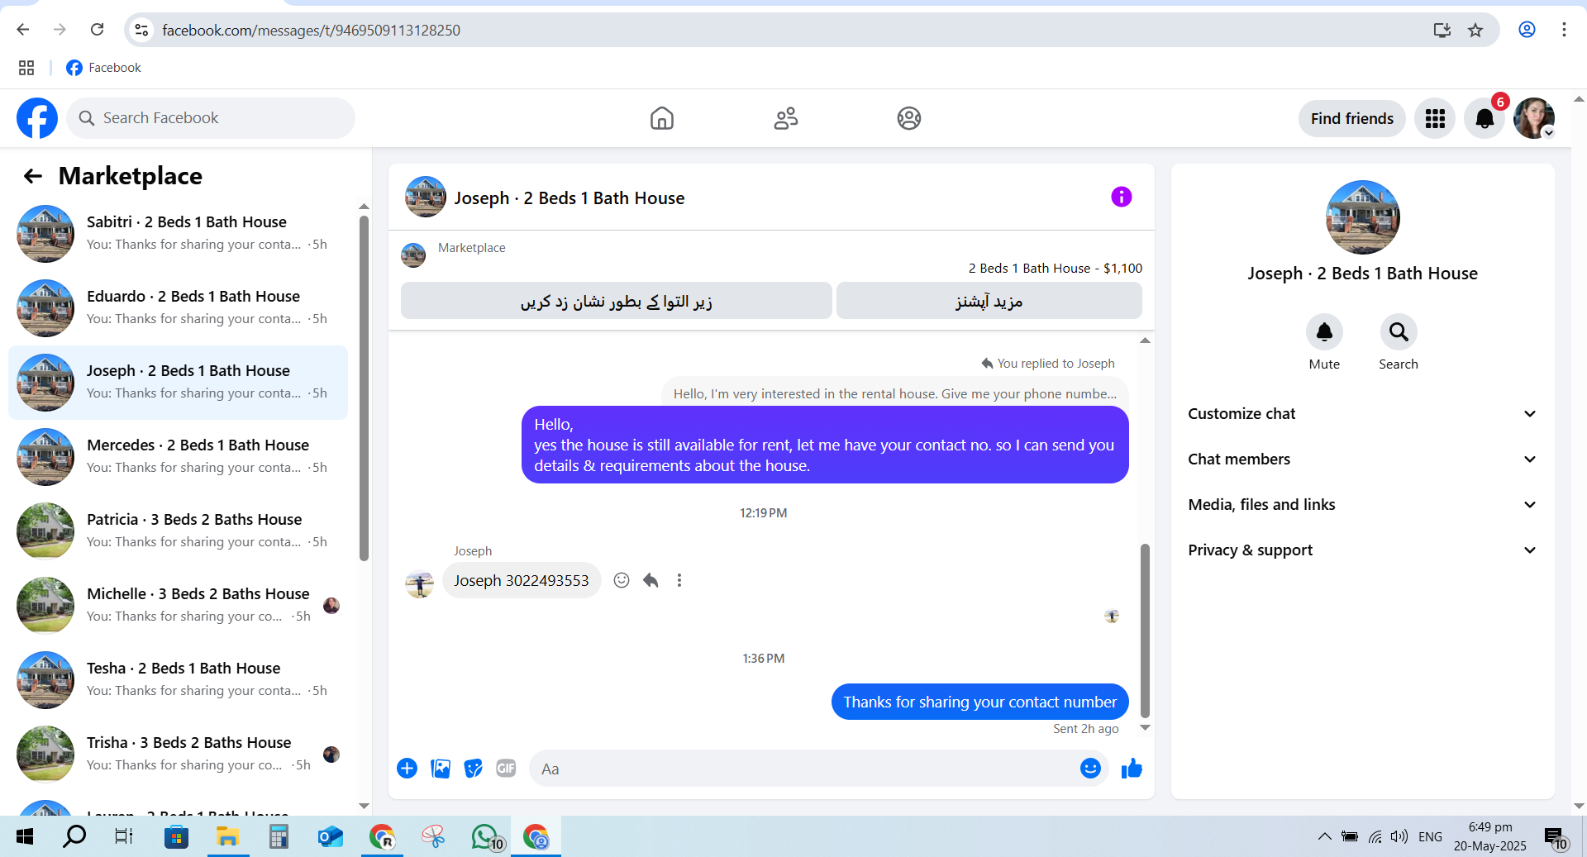The height and width of the screenshot is (857, 1587).
Task: Click the Find friends button
Action: [x=1351, y=118]
